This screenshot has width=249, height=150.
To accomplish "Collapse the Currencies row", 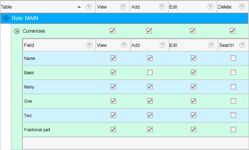I will 17,31.
